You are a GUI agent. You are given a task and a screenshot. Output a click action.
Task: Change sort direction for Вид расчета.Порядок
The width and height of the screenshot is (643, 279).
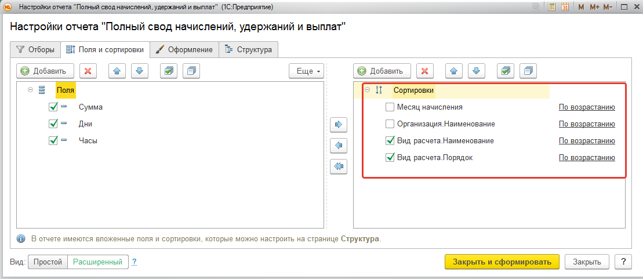click(587, 158)
